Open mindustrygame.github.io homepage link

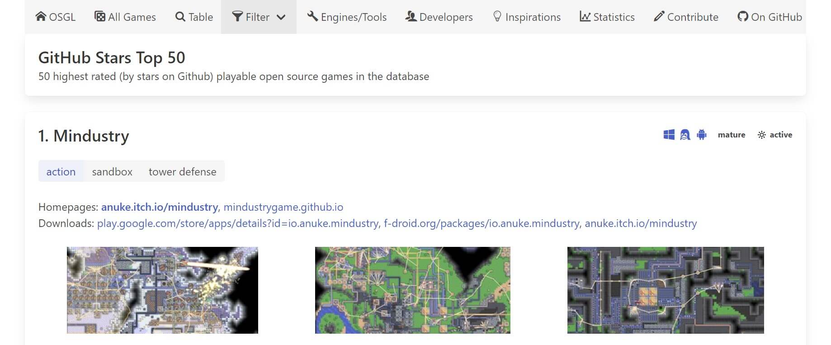click(283, 207)
